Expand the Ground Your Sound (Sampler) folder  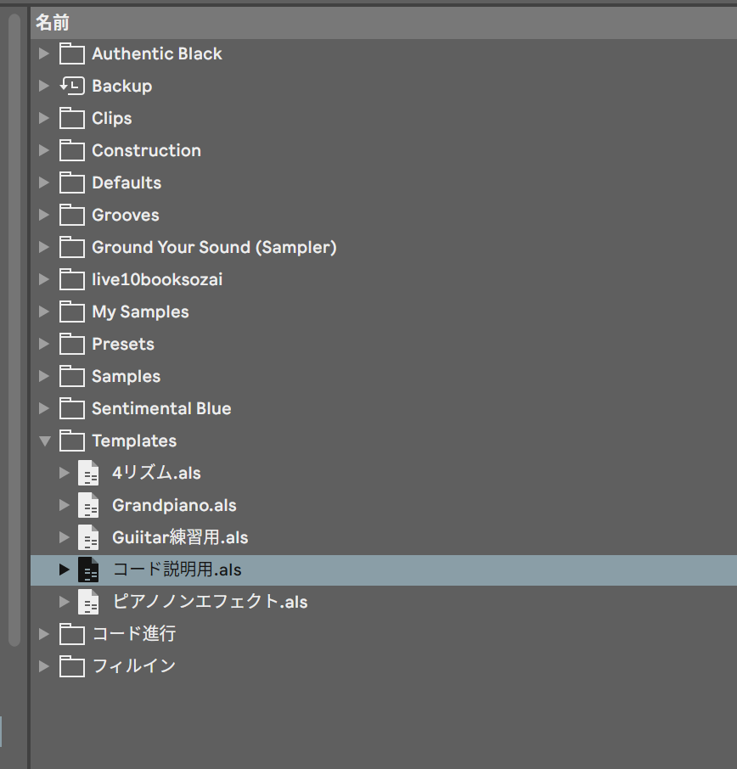pos(44,247)
